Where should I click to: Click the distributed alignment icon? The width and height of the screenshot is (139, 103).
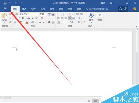[x=73, y=18]
